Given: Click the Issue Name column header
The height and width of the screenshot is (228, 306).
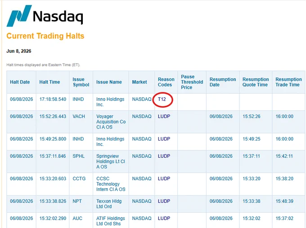Looking at the screenshot, I should pos(109,82).
